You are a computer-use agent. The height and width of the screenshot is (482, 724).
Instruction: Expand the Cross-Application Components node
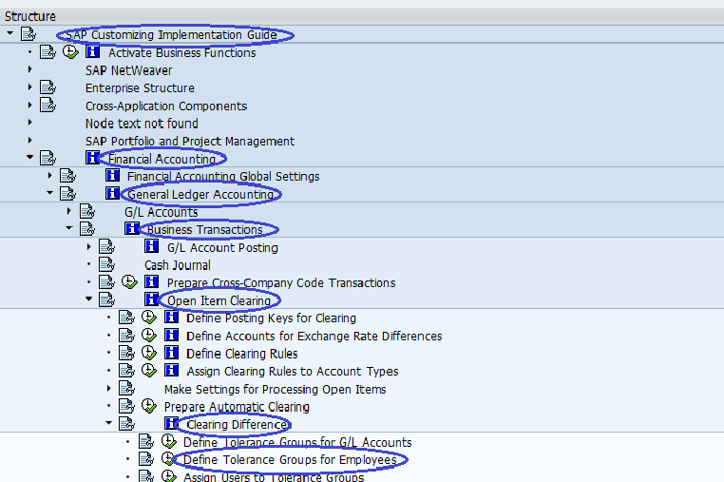pos(30,105)
